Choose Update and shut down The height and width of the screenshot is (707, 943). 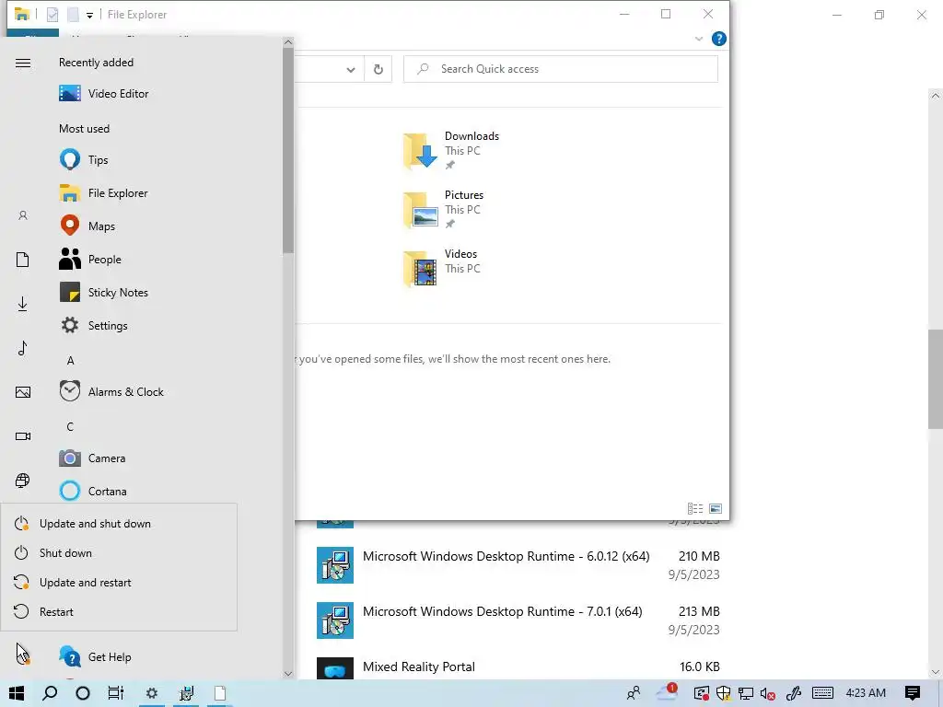click(x=119, y=524)
